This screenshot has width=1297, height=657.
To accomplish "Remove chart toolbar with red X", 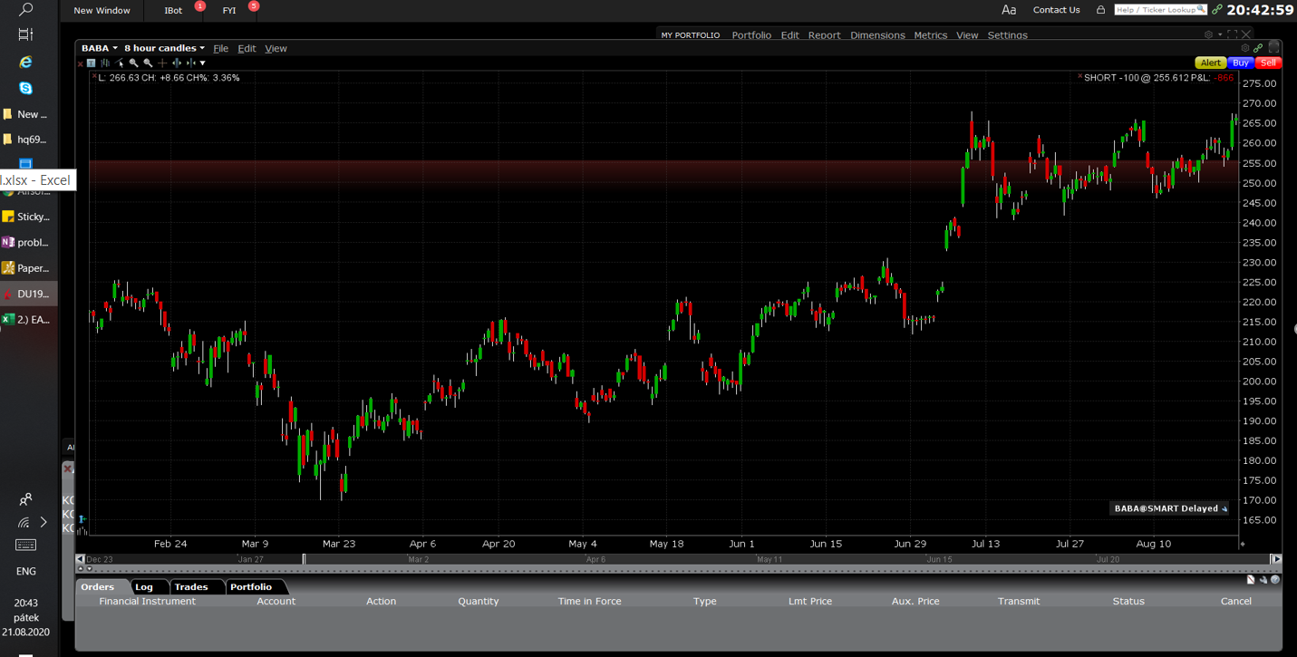I will pyautogui.click(x=80, y=64).
